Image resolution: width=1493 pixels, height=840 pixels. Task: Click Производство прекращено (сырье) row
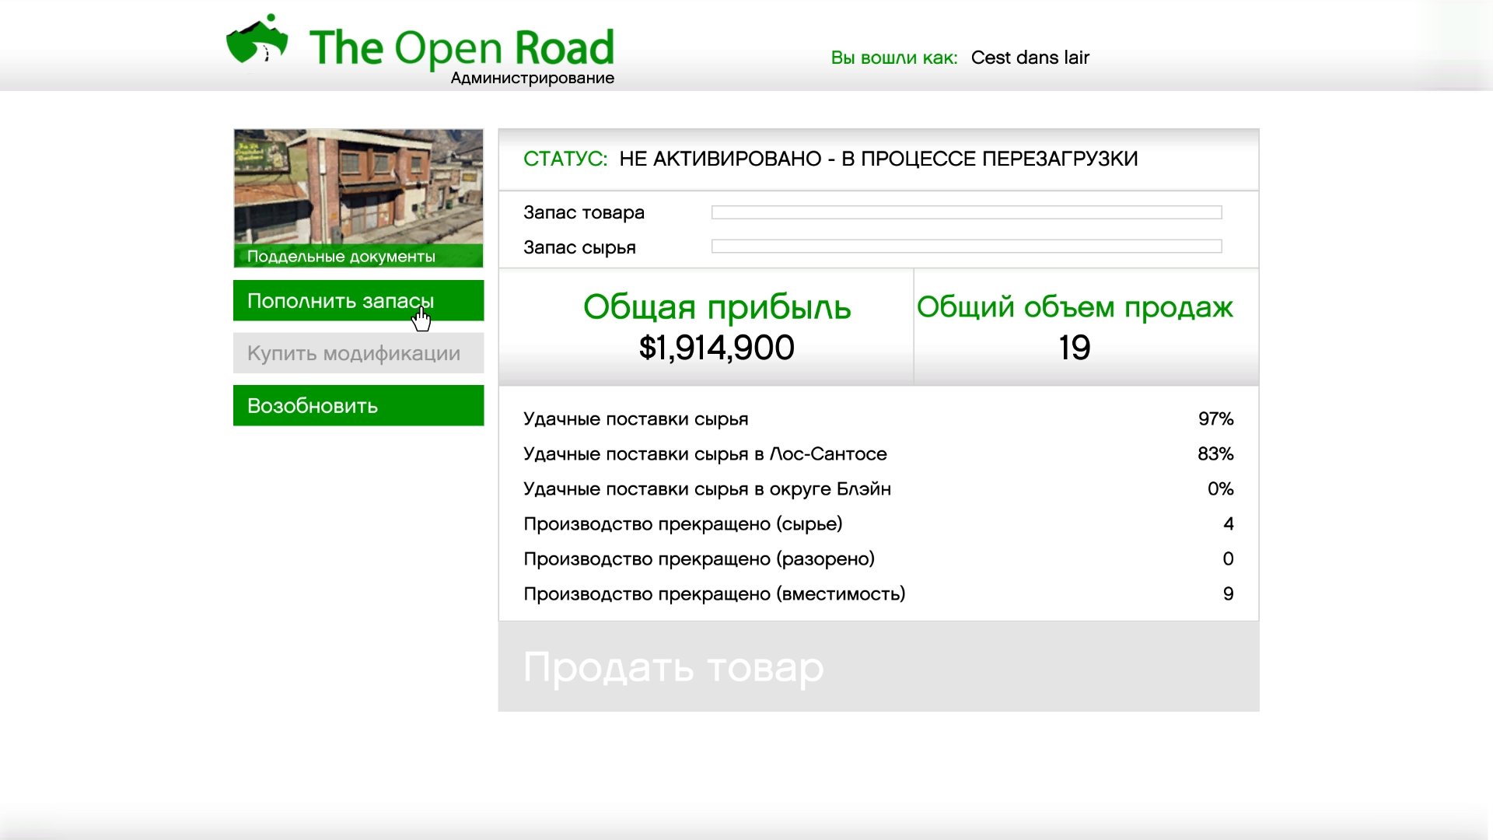coord(877,524)
